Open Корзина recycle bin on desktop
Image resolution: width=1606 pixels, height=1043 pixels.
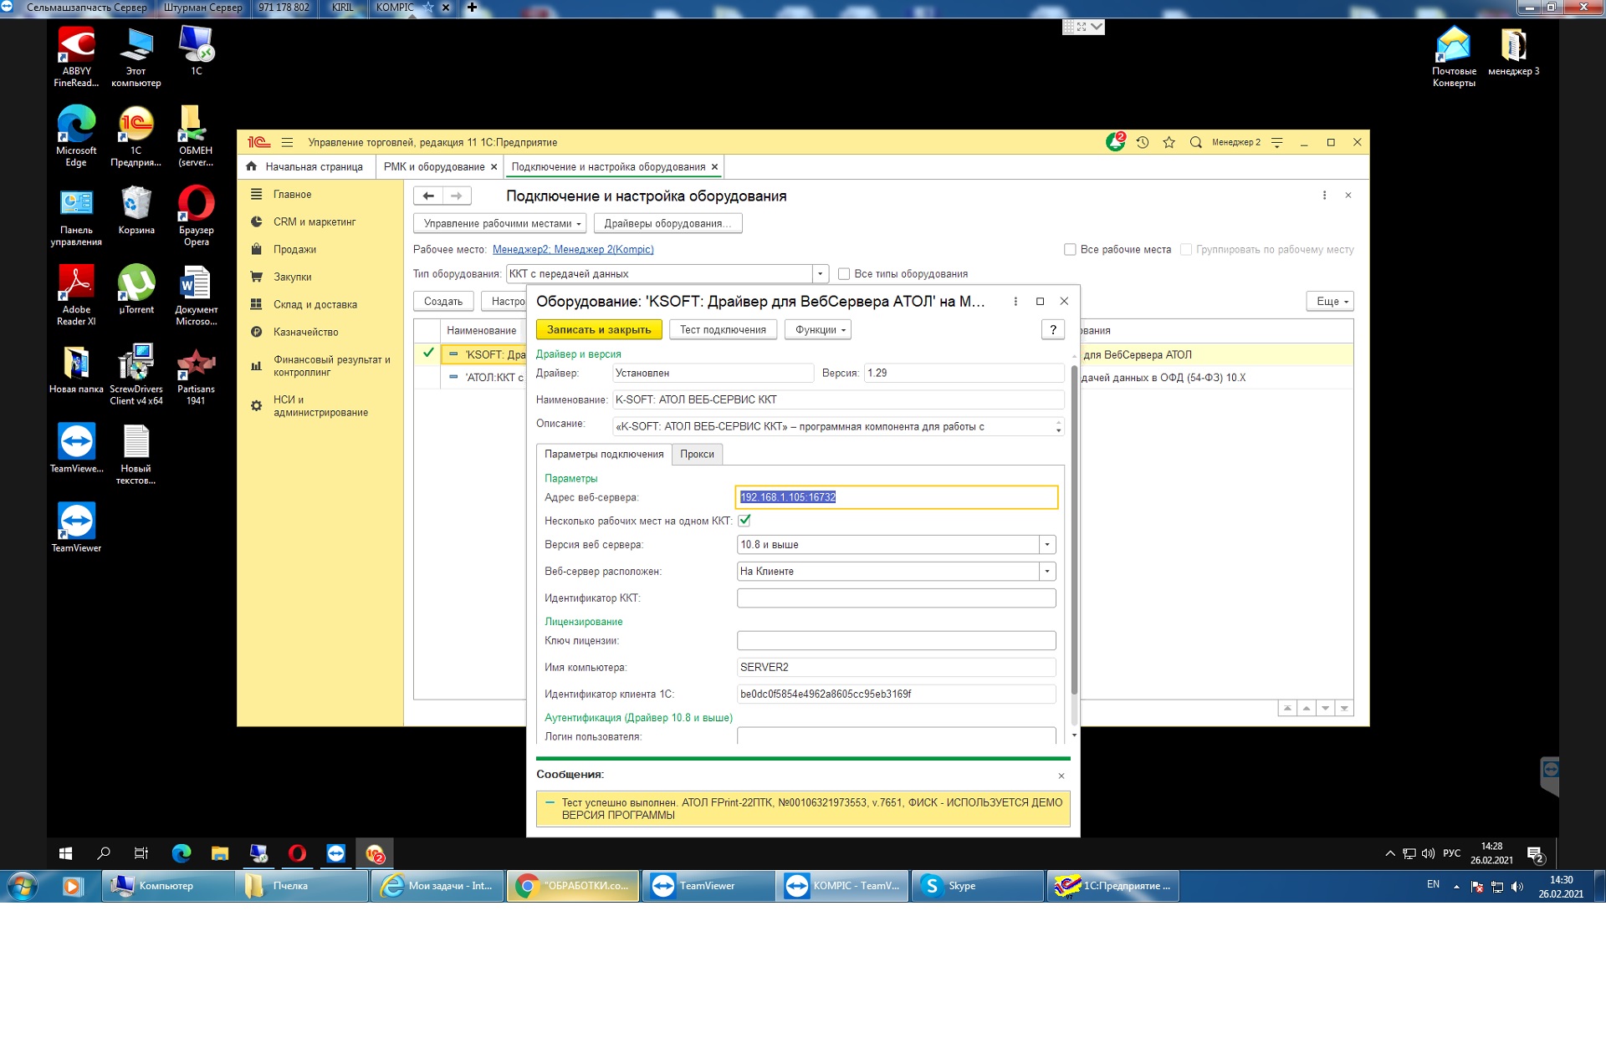[136, 210]
